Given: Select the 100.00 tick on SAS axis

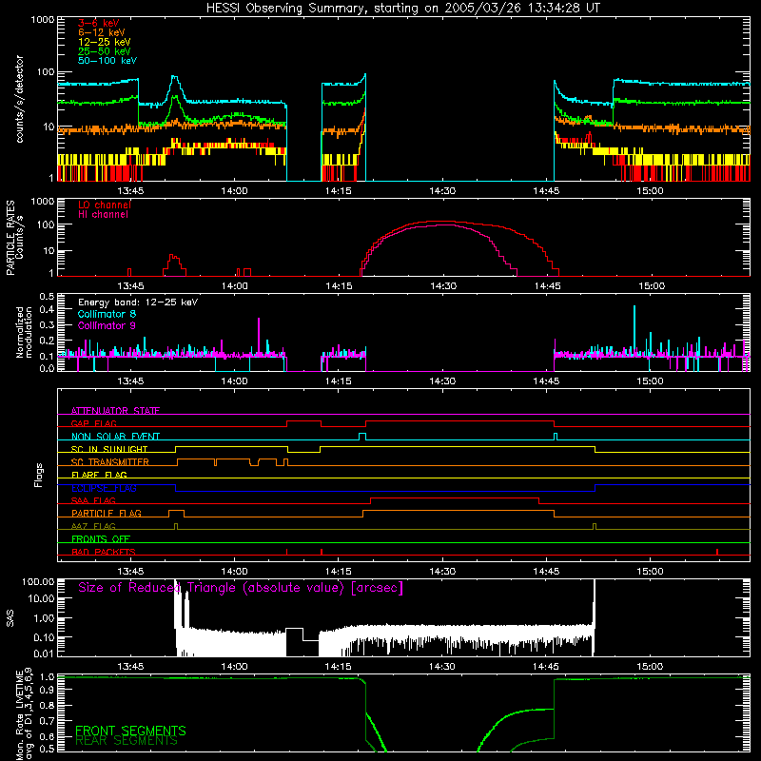Looking at the screenshot, I should tap(38, 581).
